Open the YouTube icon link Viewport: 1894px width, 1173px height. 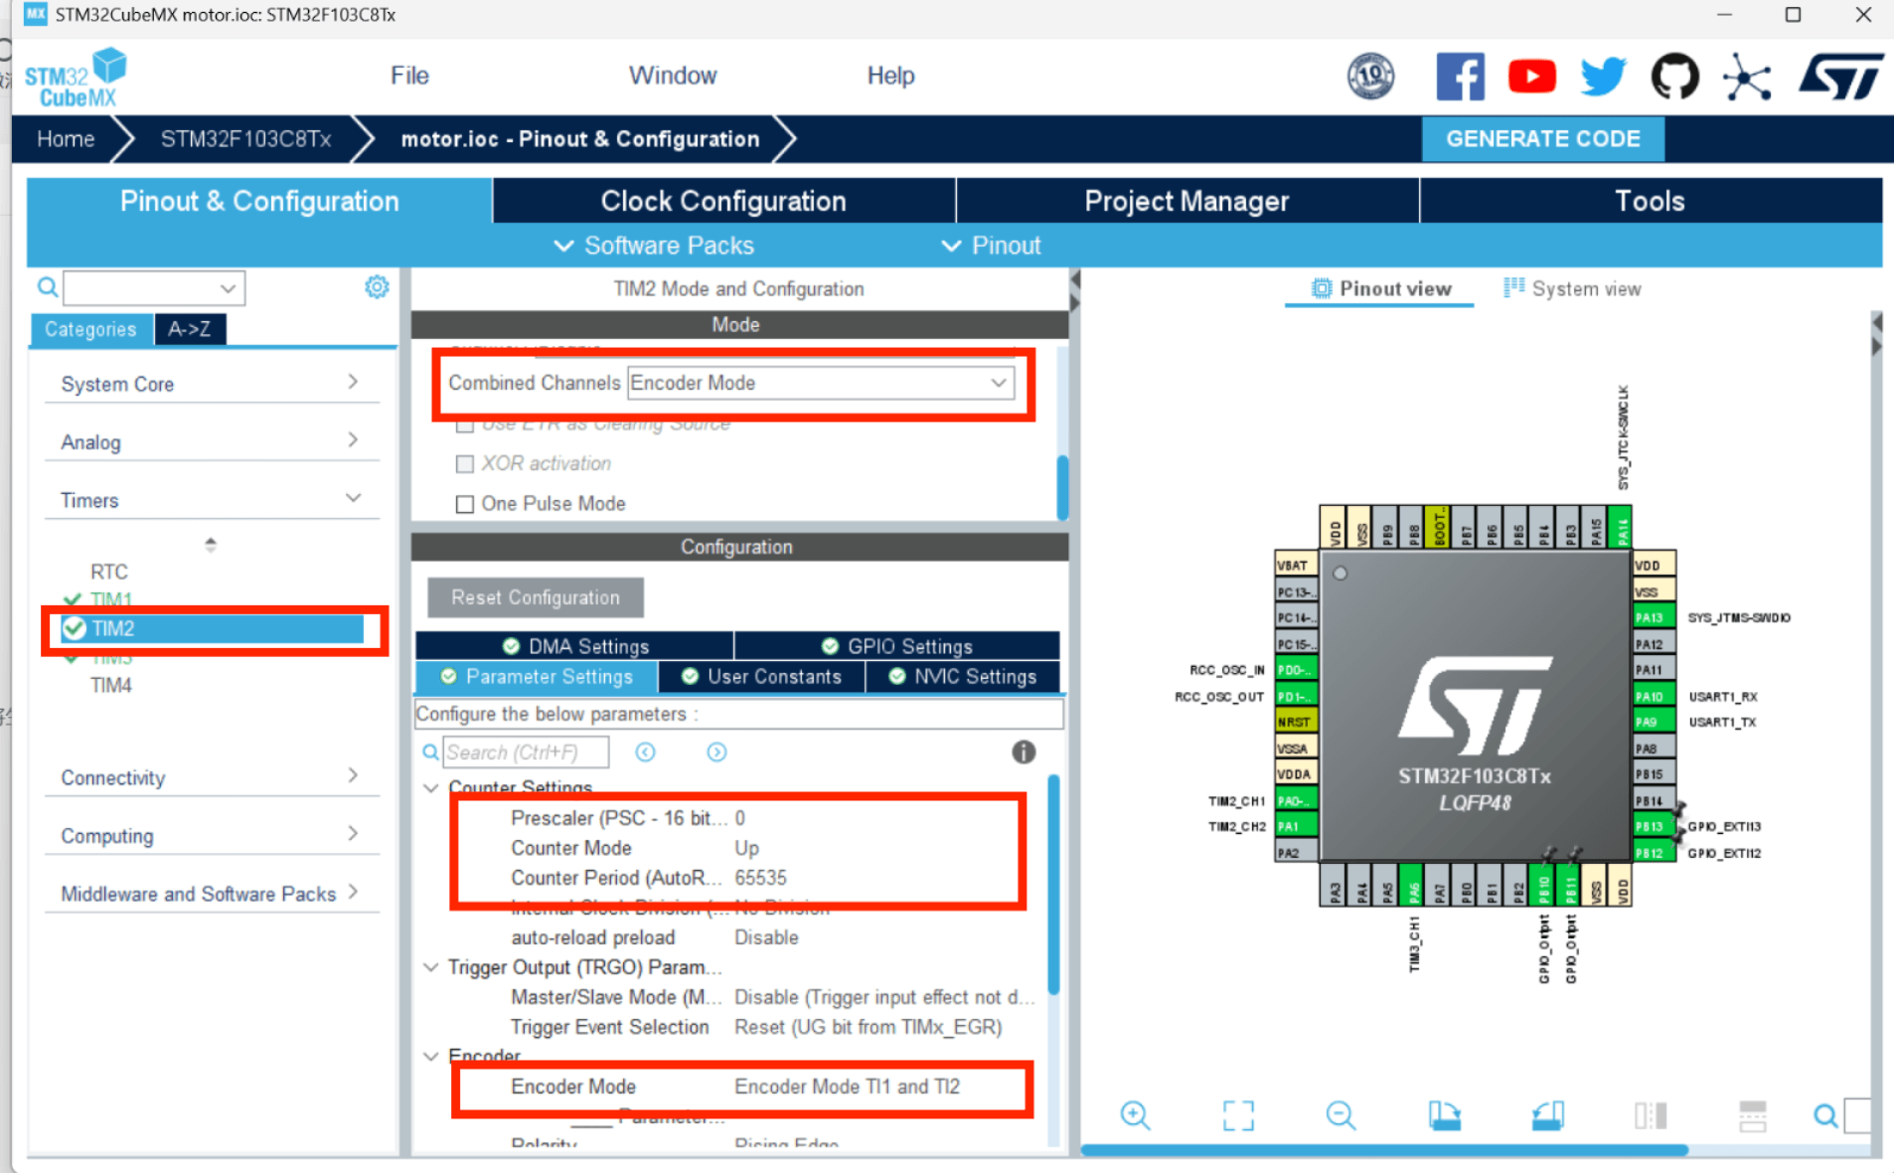[x=1531, y=77]
